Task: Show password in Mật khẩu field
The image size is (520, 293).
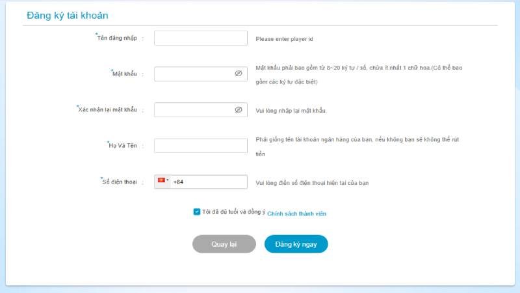Action: click(239, 74)
